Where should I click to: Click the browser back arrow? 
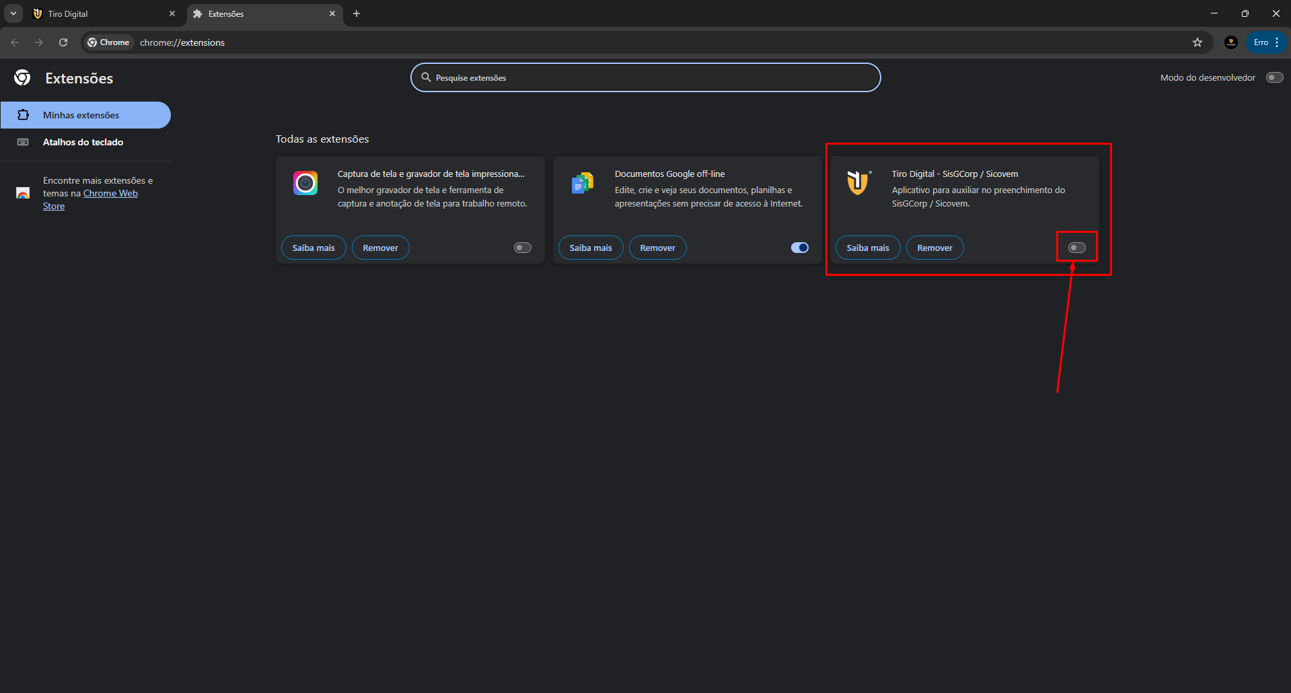click(x=15, y=42)
